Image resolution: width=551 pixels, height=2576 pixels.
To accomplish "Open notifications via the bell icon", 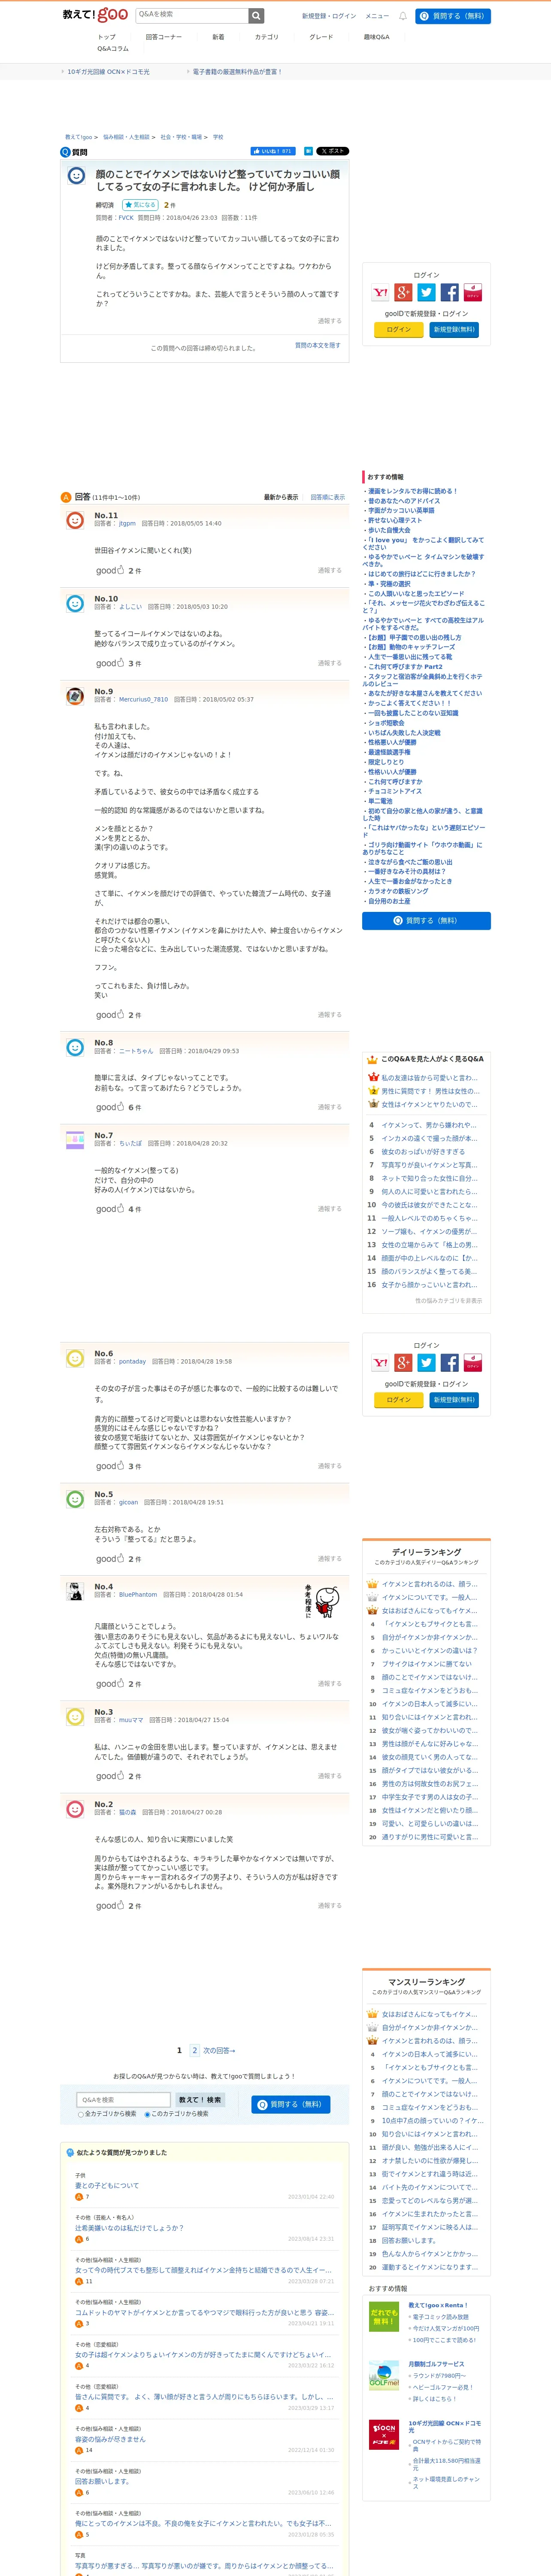I will [403, 16].
